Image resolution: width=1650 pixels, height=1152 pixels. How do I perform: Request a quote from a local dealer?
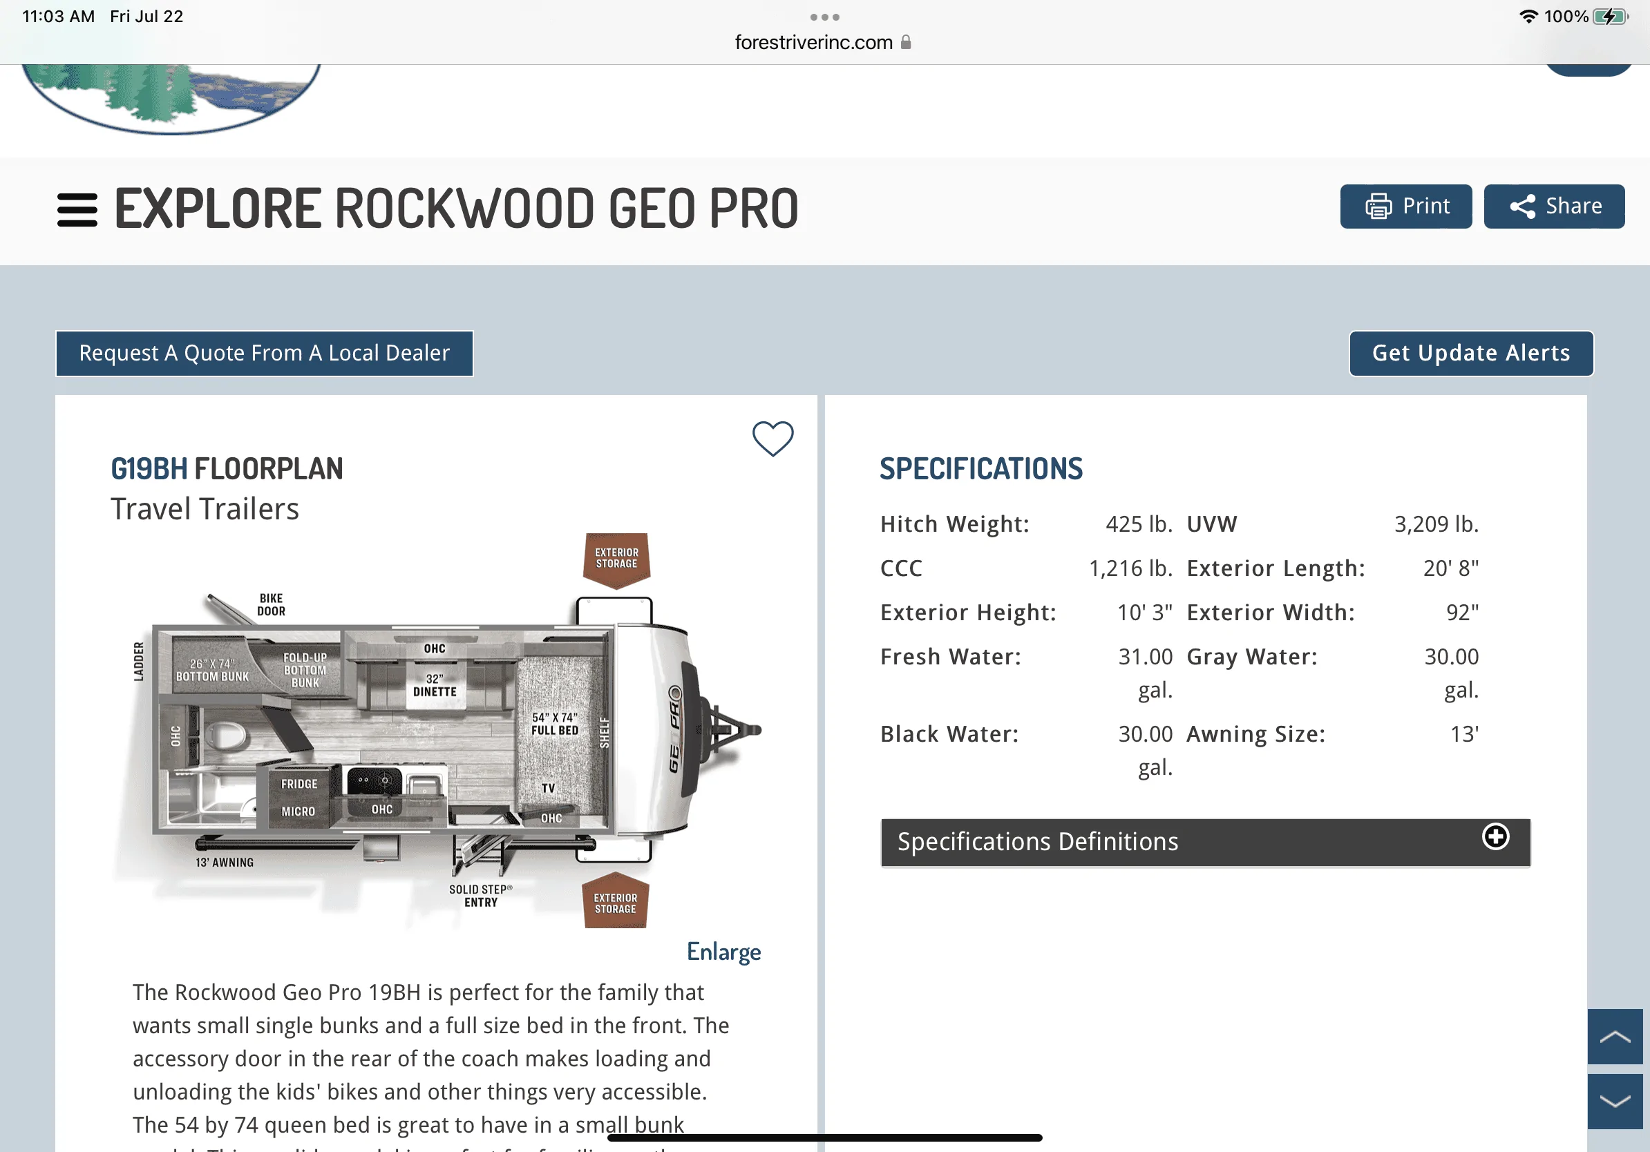(265, 354)
